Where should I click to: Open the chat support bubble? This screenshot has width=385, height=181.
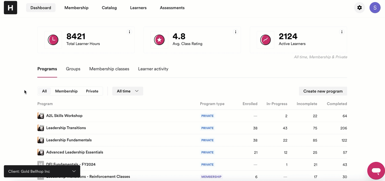click(x=376, y=171)
